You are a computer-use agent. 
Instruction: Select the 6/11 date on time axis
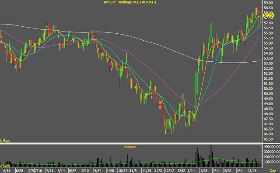click(x=7, y=171)
